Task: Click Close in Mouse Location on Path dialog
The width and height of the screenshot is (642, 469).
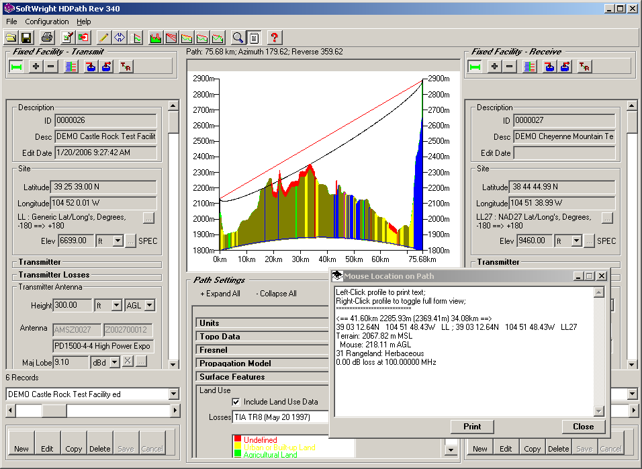Action: click(x=584, y=427)
